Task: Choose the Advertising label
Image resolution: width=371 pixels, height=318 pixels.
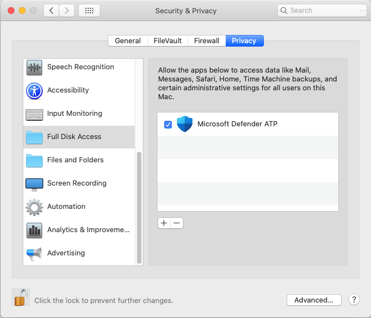Action: click(x=66, y=253)
